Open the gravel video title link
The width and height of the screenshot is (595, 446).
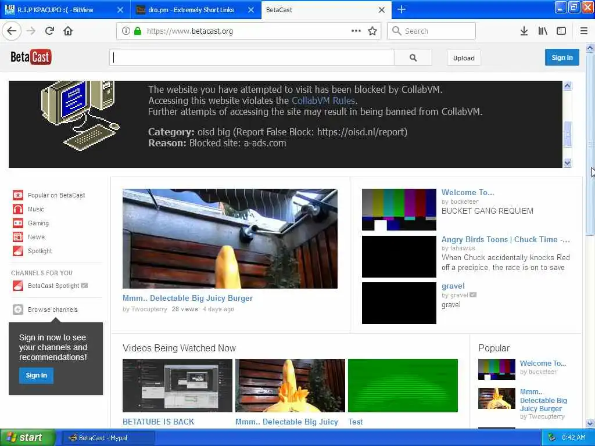pos(453,286)
